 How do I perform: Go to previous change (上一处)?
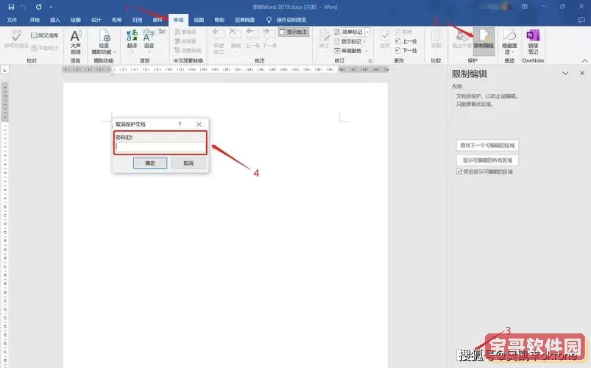tap(406, 41)
